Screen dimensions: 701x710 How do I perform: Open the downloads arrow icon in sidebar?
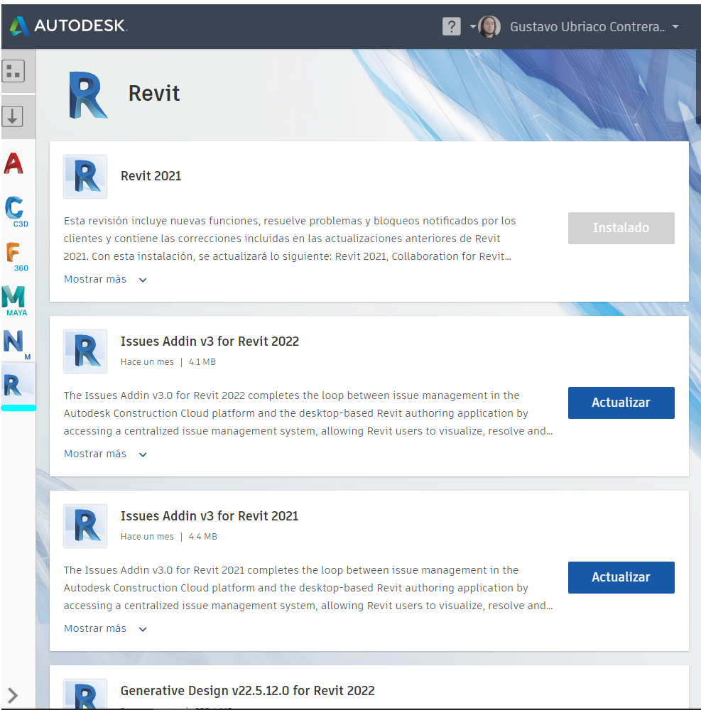pos(12,116)
